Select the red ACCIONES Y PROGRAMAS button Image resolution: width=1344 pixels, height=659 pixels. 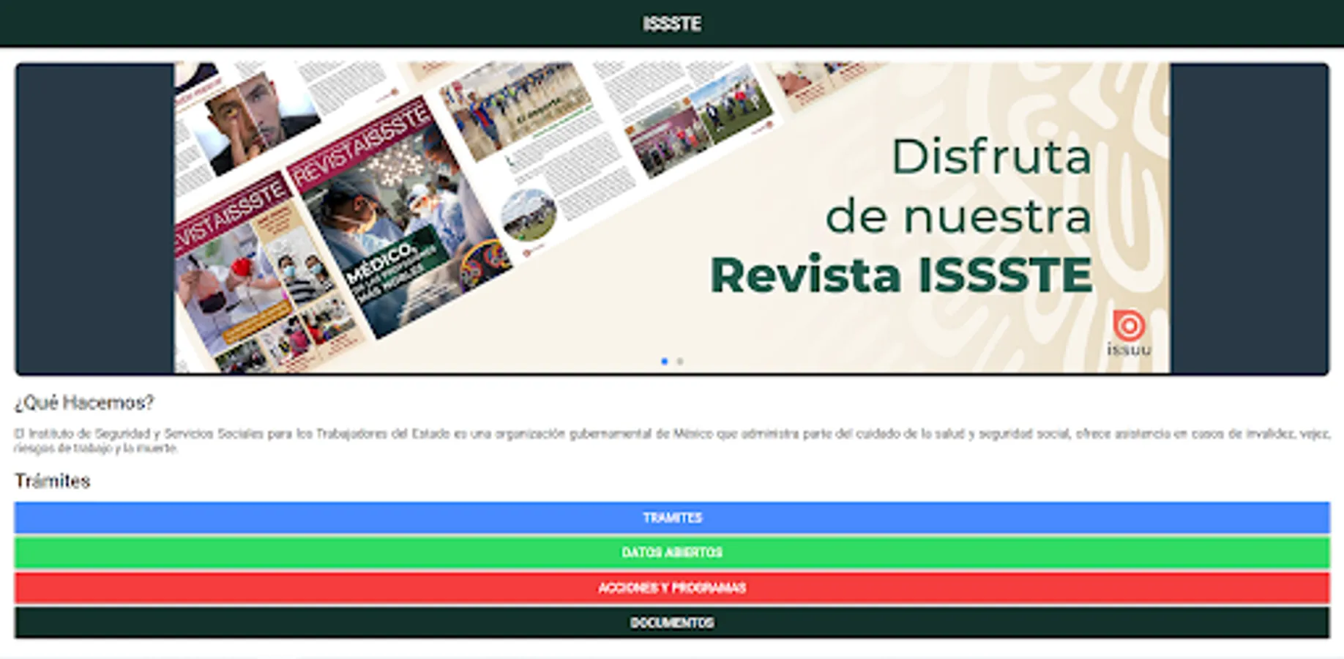click(x=672, y=587)
